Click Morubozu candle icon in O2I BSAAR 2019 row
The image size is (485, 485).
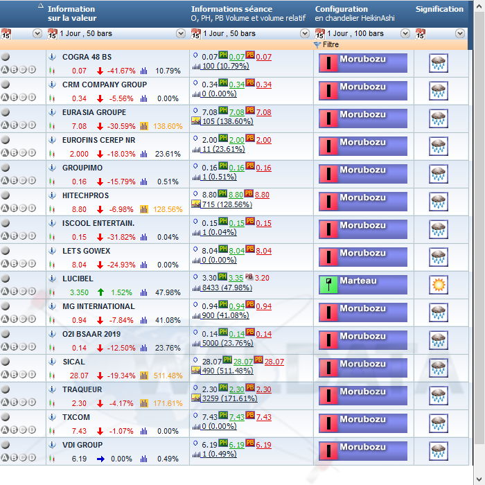(328, 340)
